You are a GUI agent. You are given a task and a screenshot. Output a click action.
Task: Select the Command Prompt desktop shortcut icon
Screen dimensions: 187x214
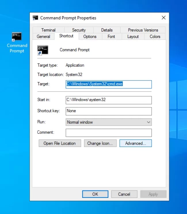[17, 37]
